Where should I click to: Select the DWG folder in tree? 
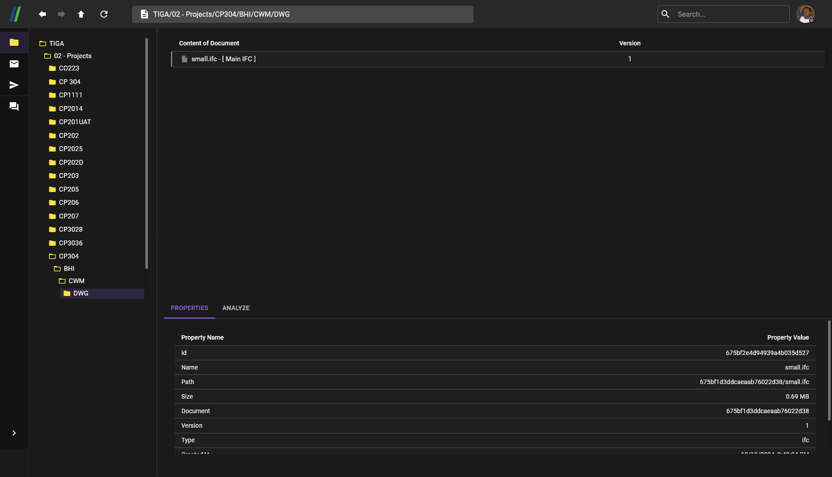click(x=81, y=293)
